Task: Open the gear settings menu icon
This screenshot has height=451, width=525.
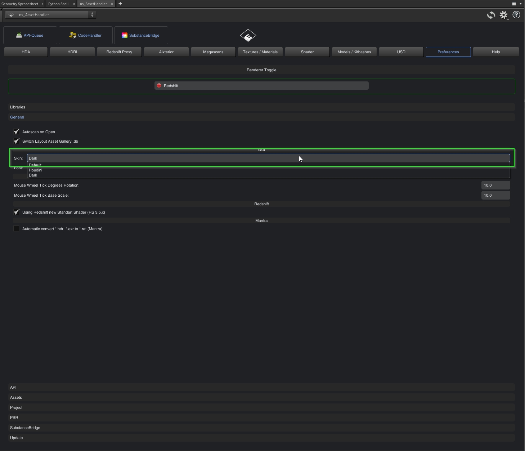Action: click(x=503, y=15)
